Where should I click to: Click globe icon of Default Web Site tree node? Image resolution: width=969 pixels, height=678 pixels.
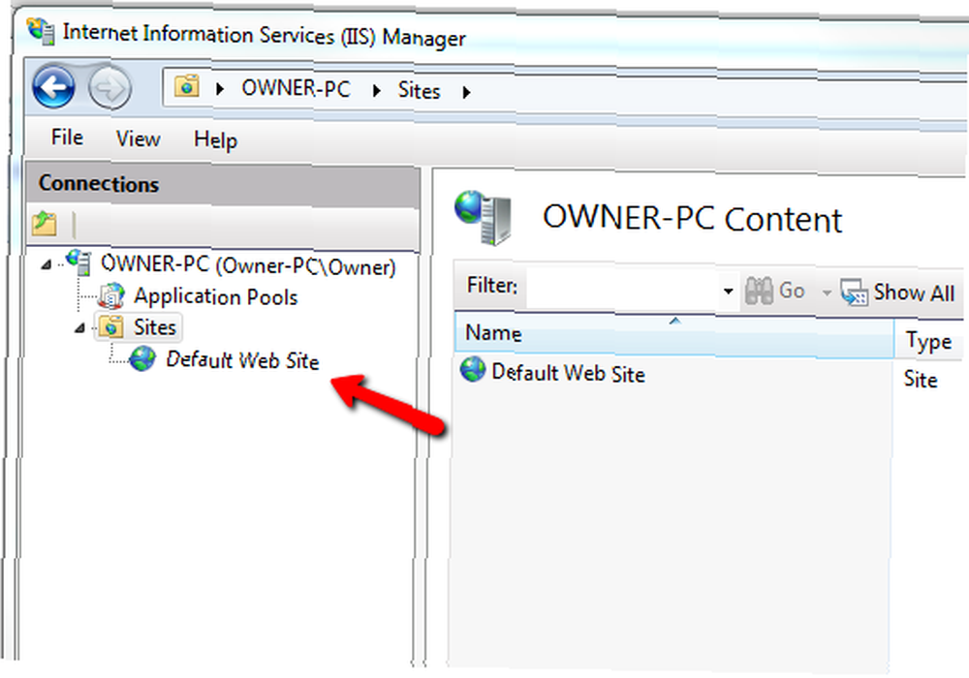[x=142, y=358]
